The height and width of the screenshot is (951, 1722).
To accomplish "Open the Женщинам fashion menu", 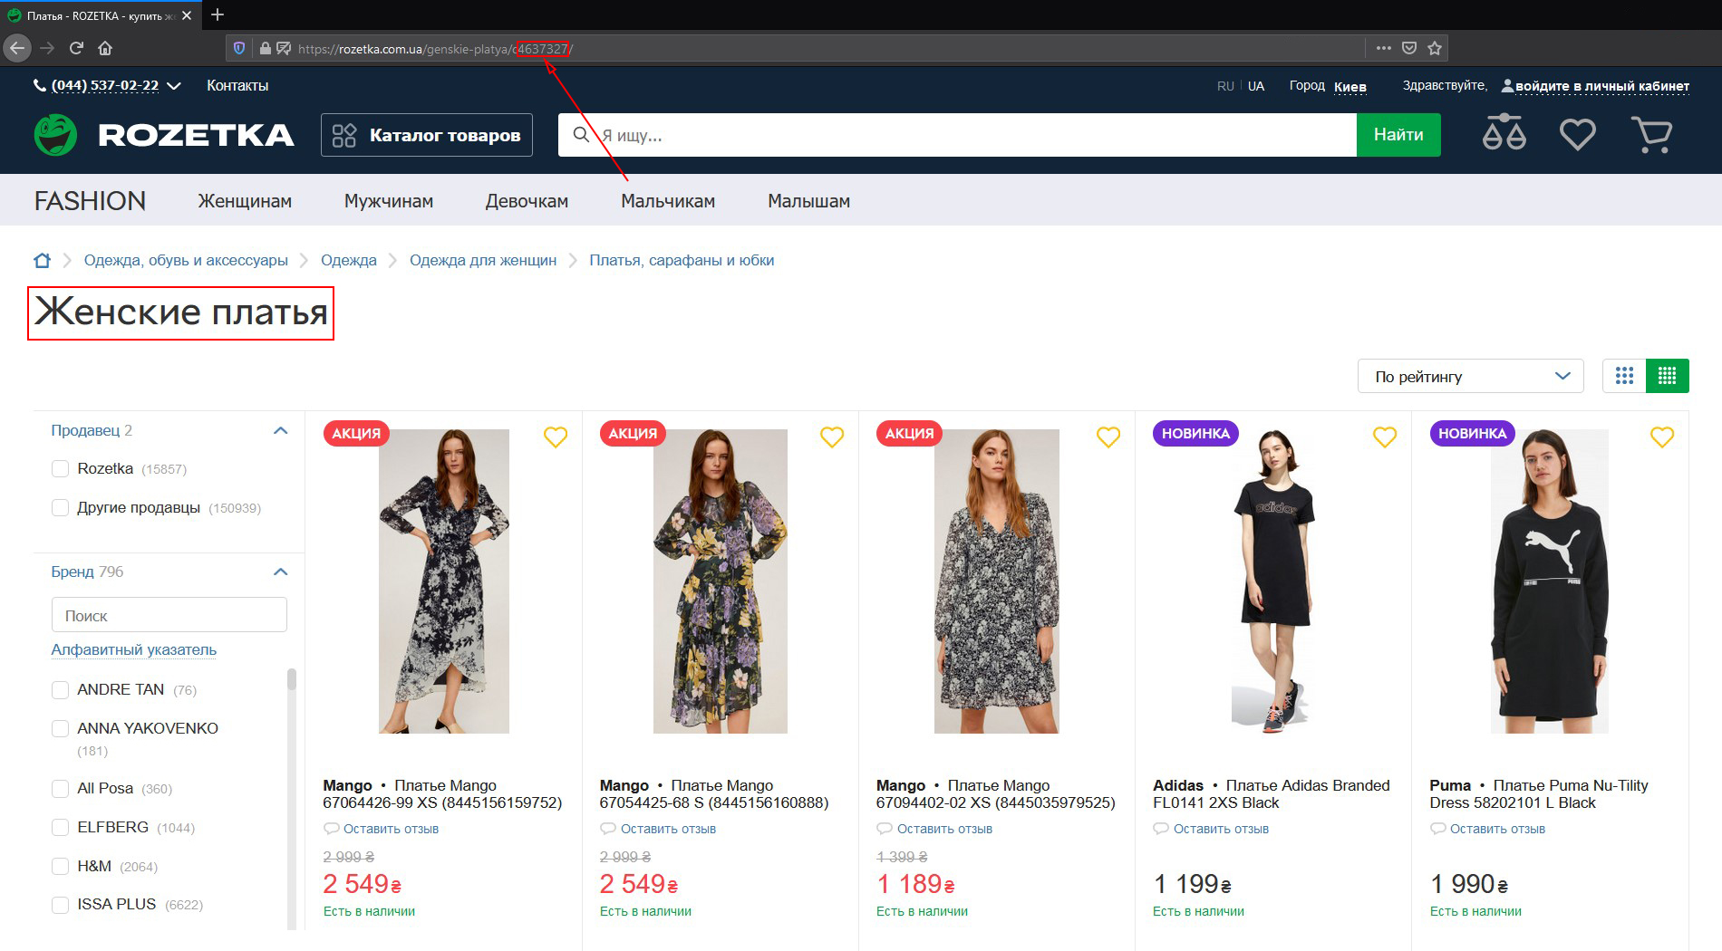I will point(245,201).
